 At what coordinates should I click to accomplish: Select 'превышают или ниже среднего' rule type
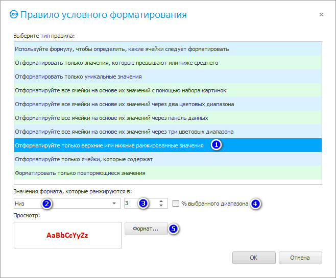(116, 63)
